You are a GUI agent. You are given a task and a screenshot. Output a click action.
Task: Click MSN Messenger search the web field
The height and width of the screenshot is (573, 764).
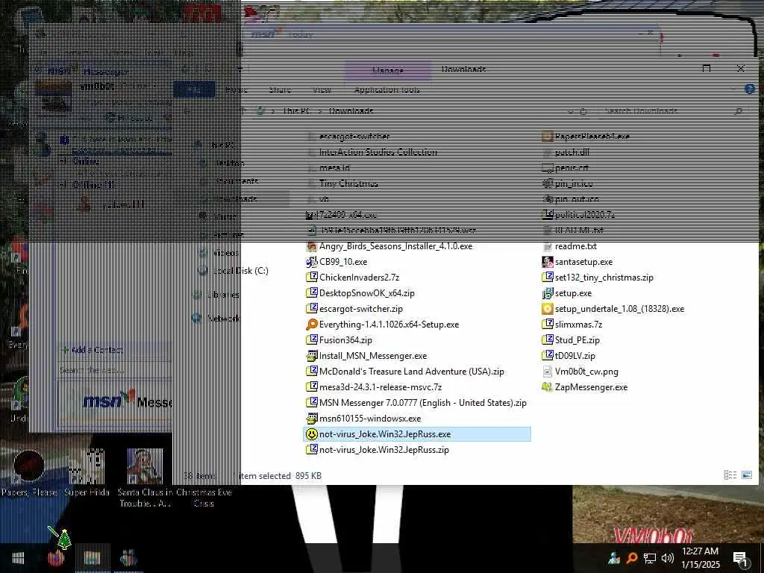[x=115, y=371]
